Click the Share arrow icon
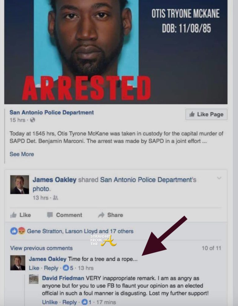 pos(101,215)
